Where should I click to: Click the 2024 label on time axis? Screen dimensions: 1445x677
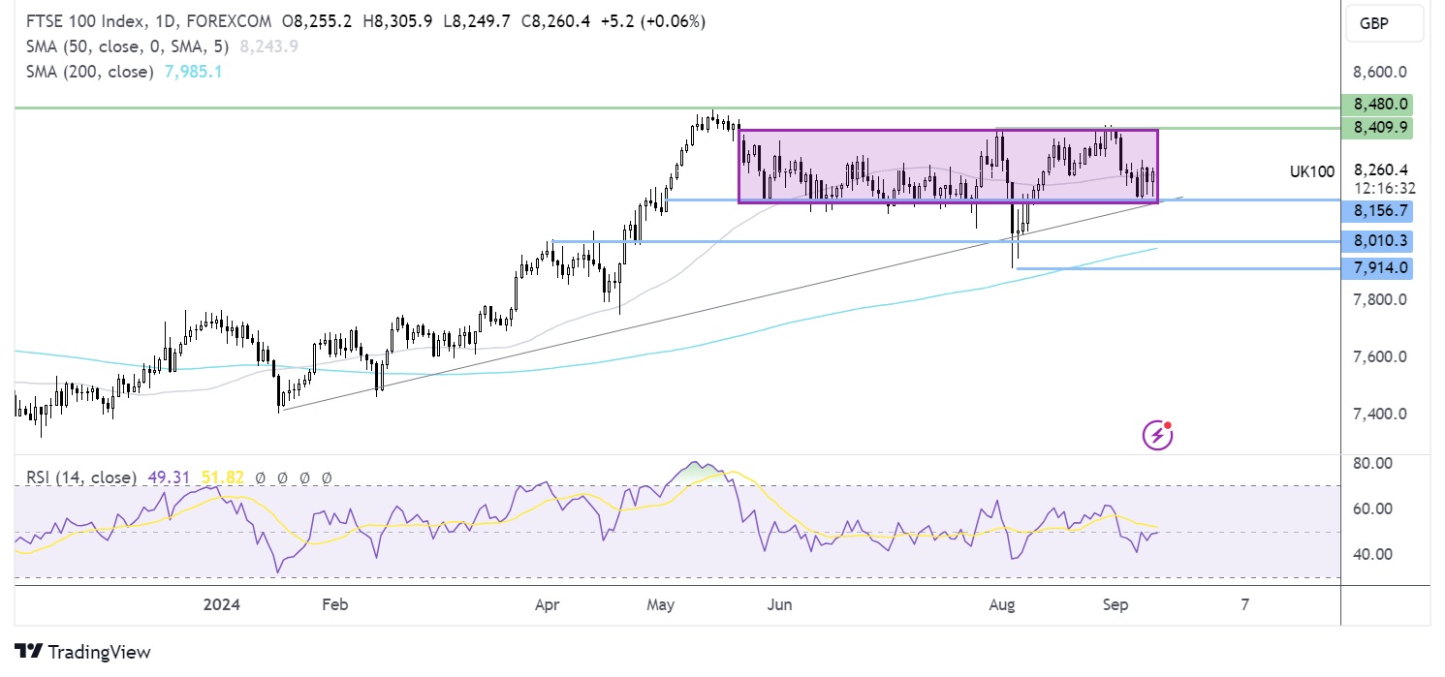222,605
